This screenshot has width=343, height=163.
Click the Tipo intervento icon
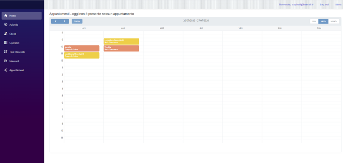6,52
